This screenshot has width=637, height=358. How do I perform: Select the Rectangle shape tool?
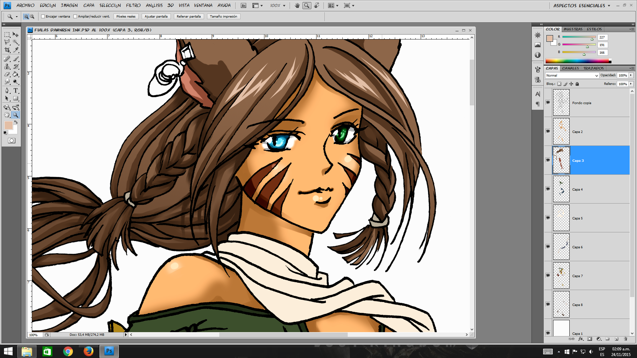15,98
